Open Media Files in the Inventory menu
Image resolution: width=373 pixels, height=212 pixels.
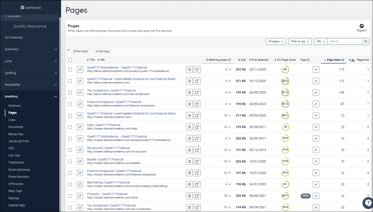[x=16, y=134]
